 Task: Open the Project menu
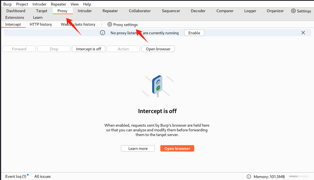click(22, 4)
